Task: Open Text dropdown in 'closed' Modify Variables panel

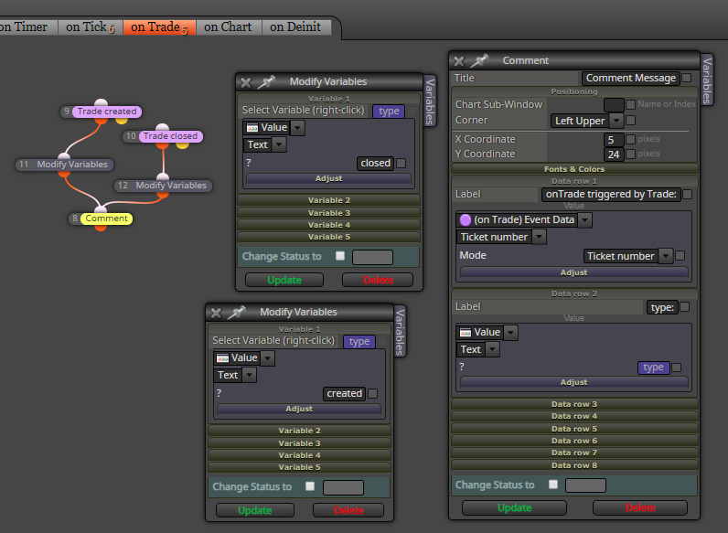Action: (x=279, y=144)
